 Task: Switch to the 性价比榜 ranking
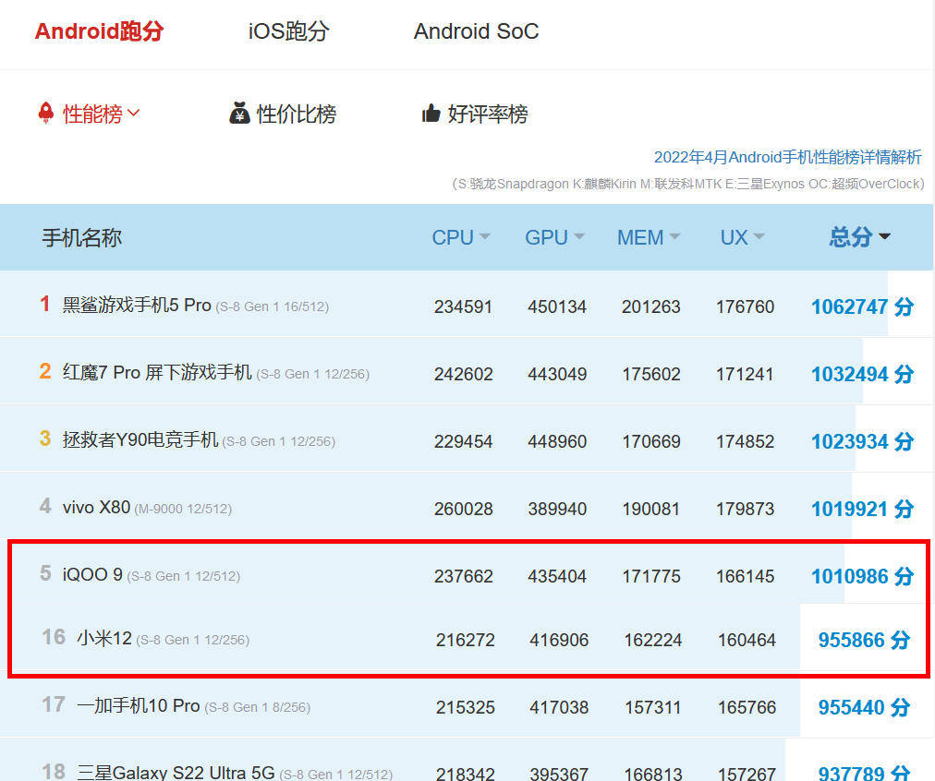[x=297, y=114]
